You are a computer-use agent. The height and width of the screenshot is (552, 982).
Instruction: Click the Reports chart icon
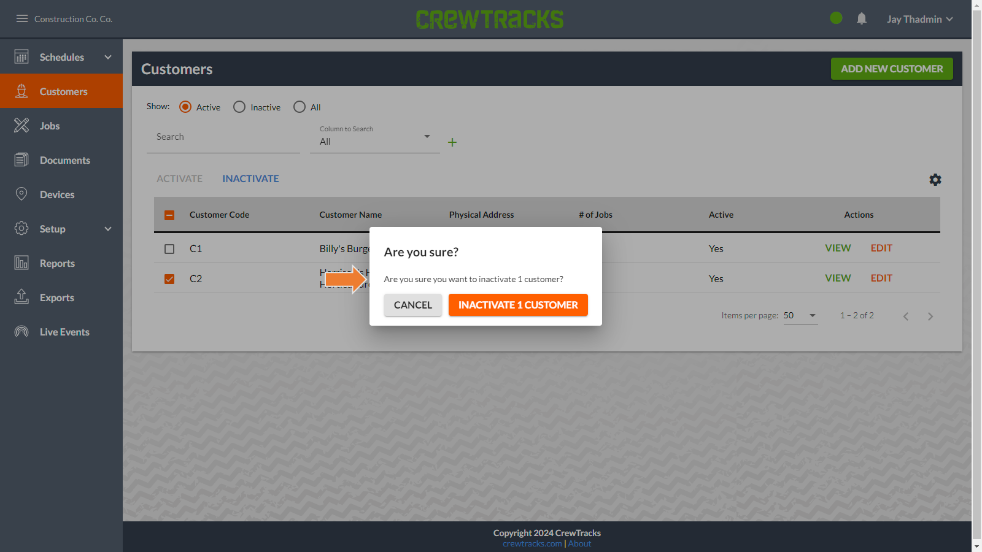tap(21, 263)
